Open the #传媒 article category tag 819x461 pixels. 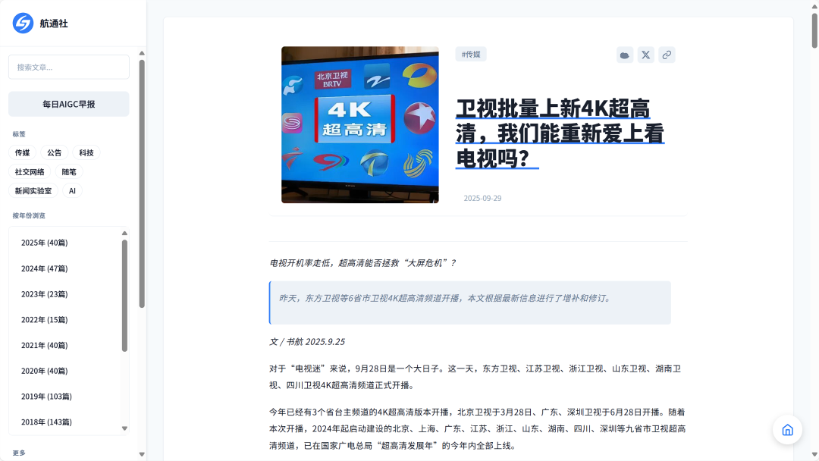pyautogui.click(x=471, y=55)
